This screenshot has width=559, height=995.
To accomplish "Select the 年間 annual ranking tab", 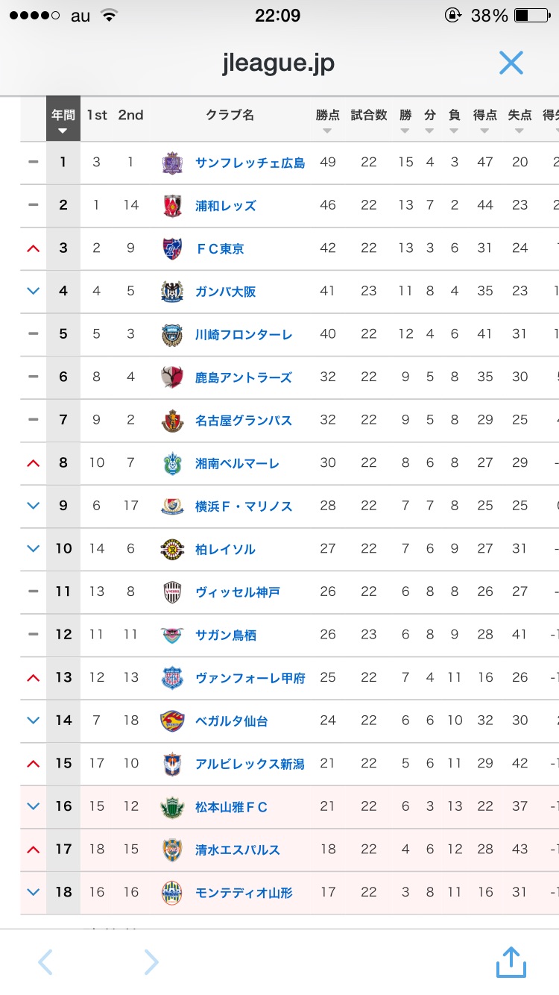I will [x=63, y=119].
